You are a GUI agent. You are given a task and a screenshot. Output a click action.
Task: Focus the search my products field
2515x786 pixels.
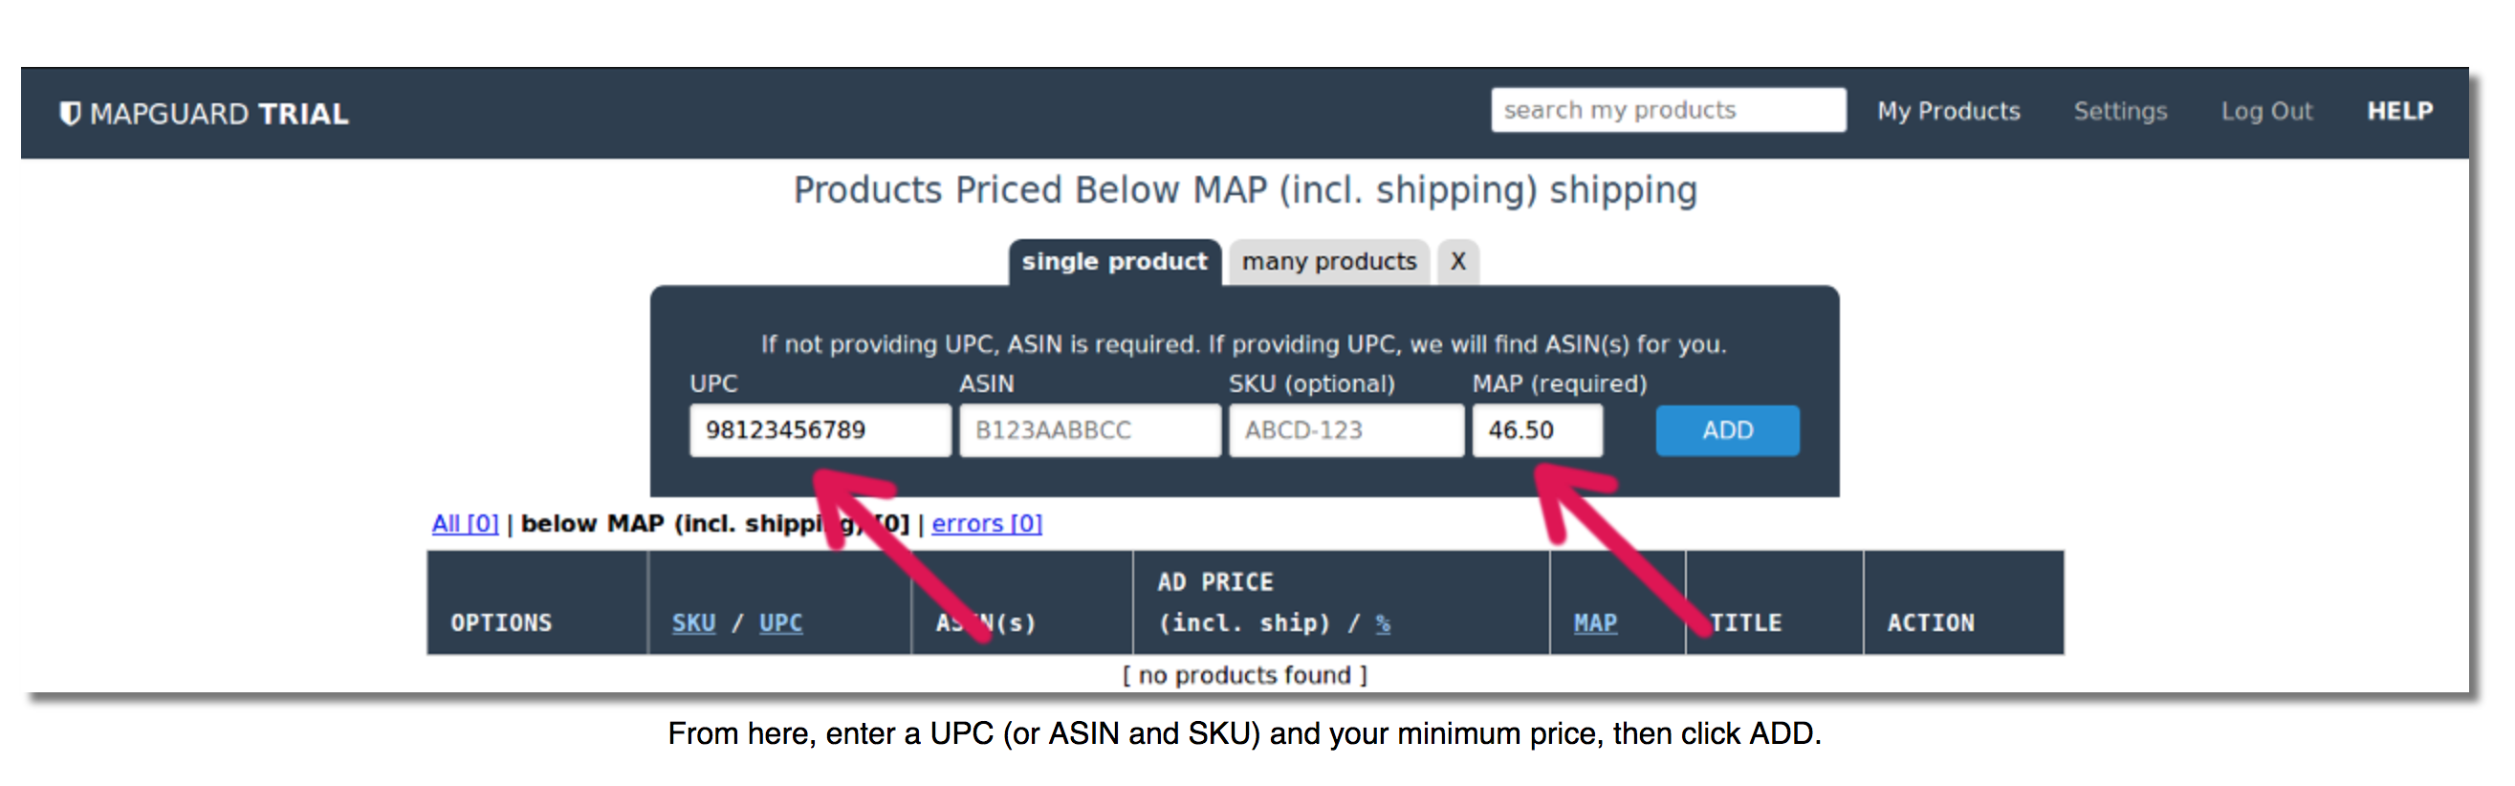pyautogui.click(x=1667, y=110)
